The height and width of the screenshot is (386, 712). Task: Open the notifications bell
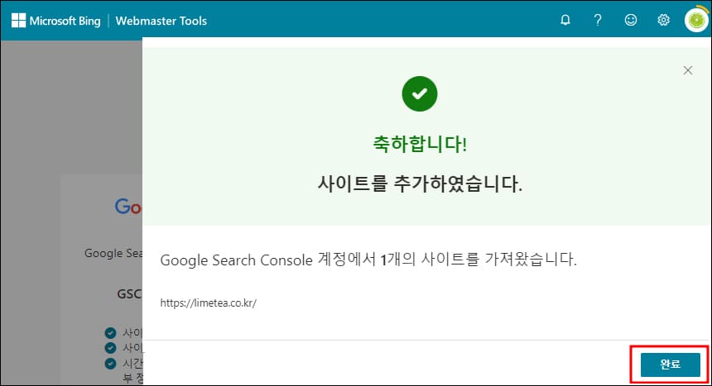[565, 20]
